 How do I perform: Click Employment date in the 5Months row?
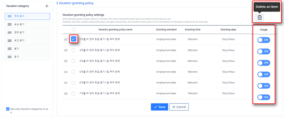[166, 72]
